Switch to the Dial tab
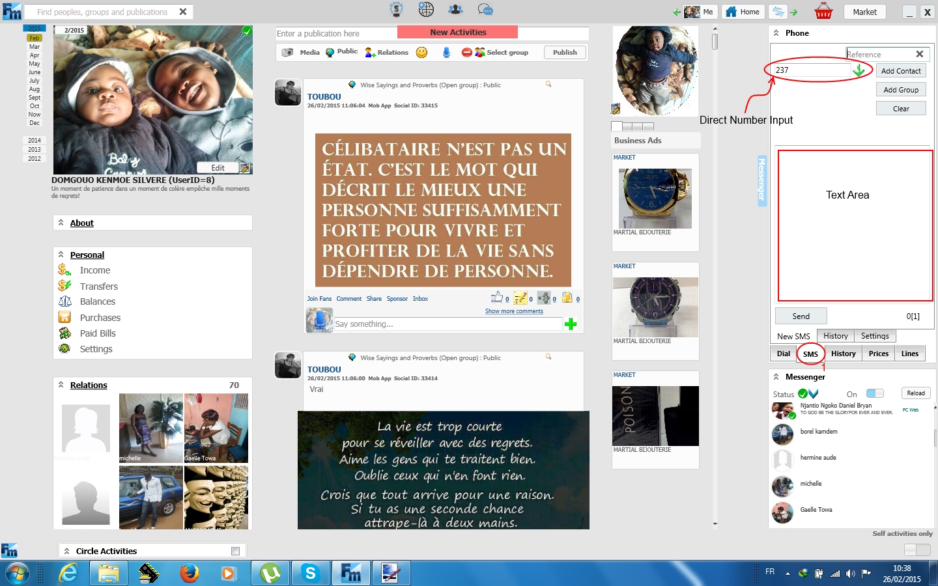This screenshot has height=586, width=938. 784,354
